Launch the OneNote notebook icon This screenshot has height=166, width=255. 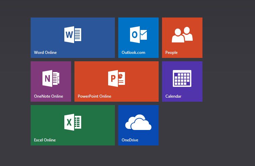(51, 78)
